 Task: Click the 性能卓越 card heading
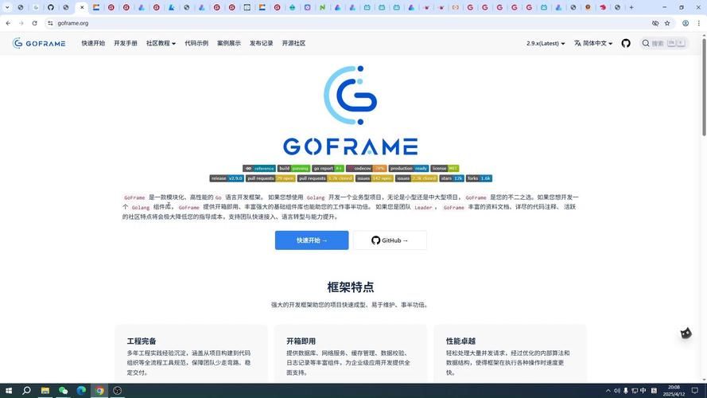460,341
